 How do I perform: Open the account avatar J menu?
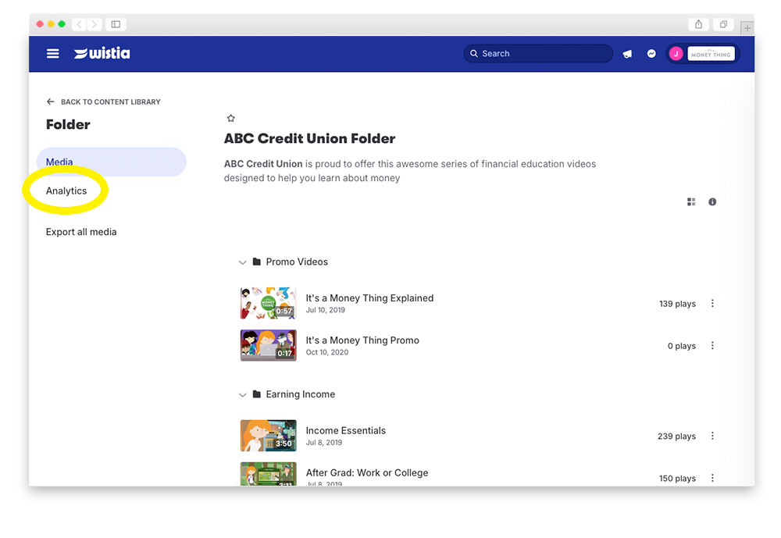(676, 54)
